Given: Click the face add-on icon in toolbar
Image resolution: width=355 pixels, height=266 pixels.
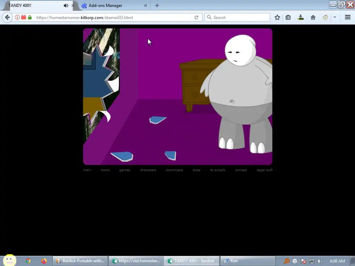Looking at the screenshot, I should (325, 17).
